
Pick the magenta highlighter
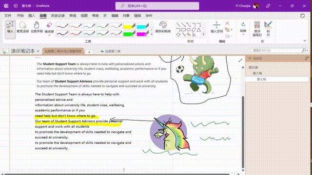click(142, 34)
